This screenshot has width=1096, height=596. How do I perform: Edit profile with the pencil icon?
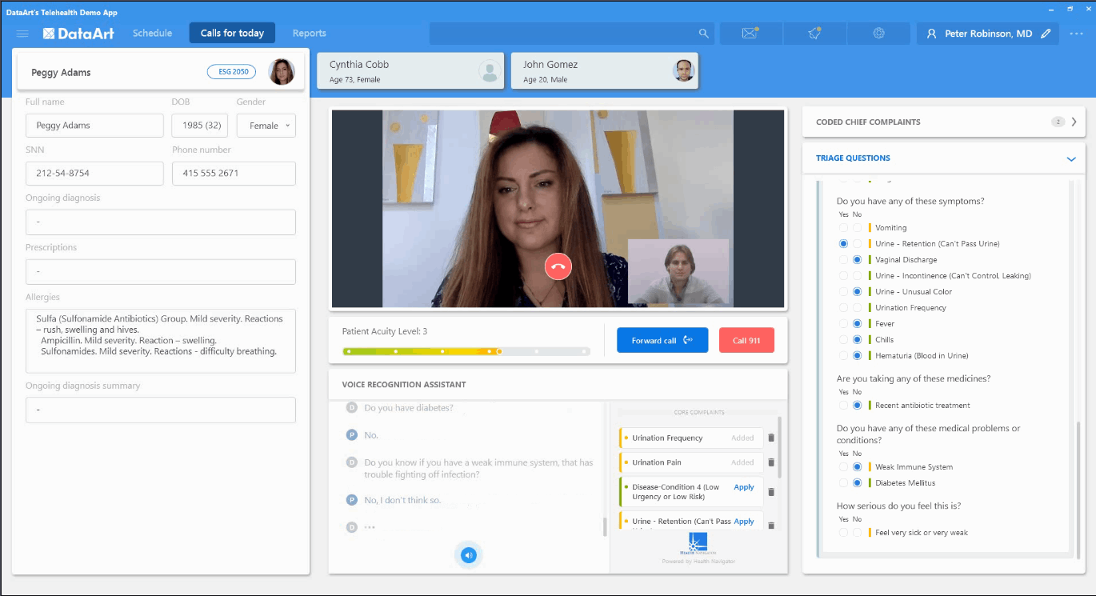1046,34
